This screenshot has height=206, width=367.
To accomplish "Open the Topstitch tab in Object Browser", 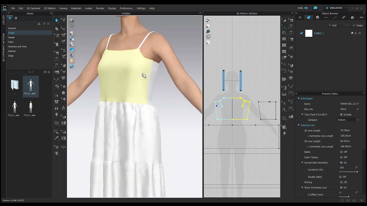I will click(335, 17).
